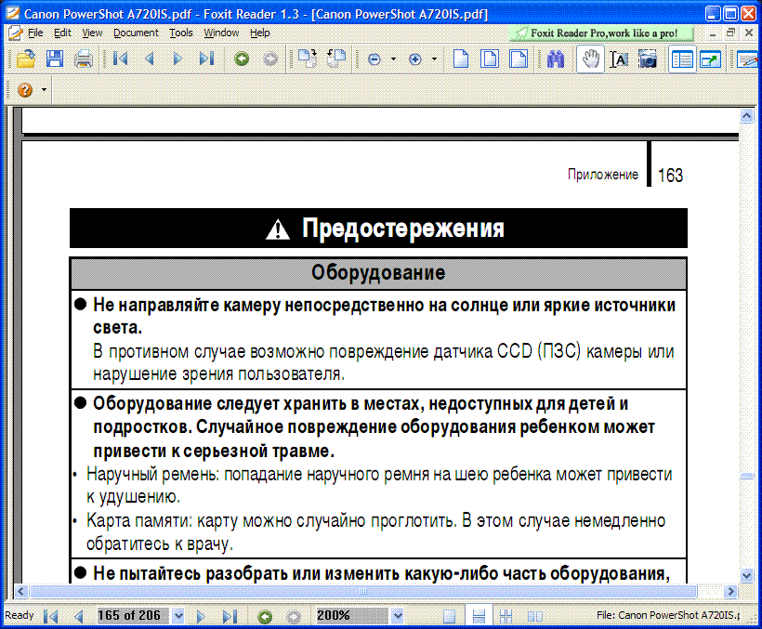Click the vertical scrollbar thumb
The height and width of the screenshot is (629, 762).
[745, 476]
